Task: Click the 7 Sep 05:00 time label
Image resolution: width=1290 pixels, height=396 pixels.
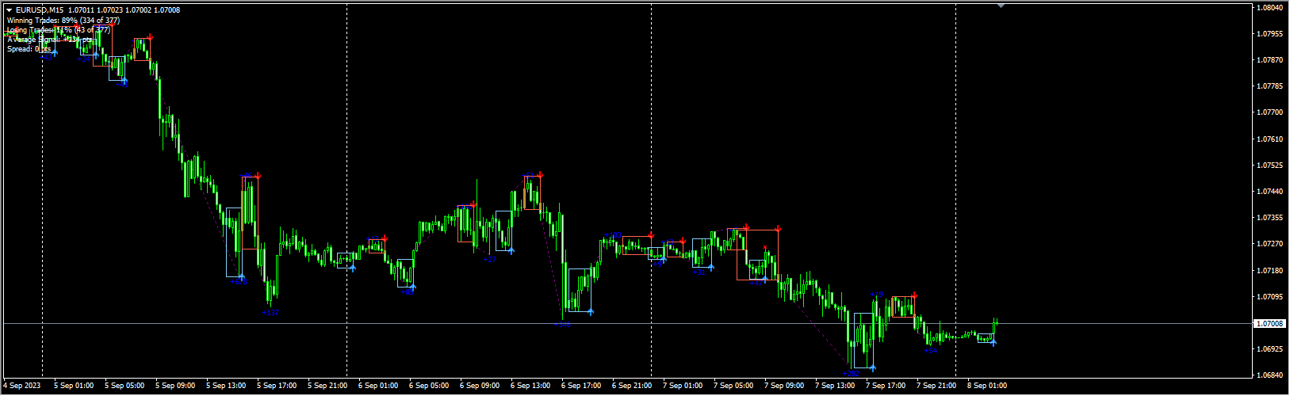Action: pyautogui.click(x=733, y=386)
